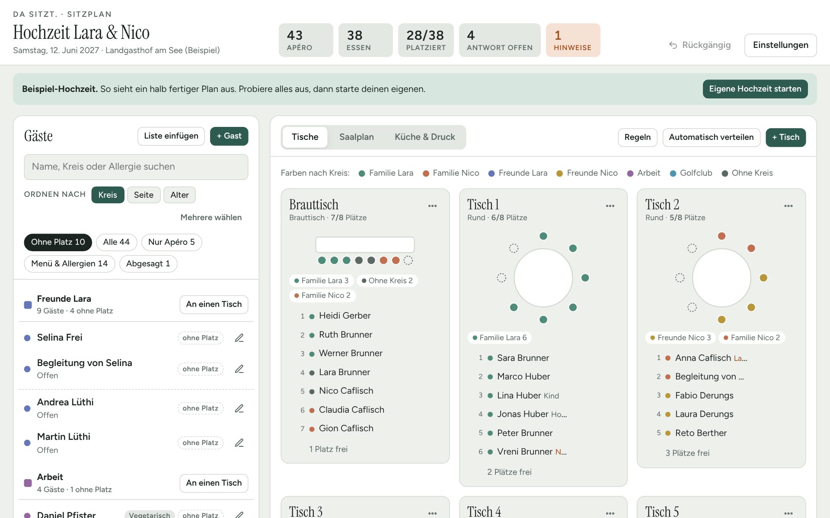The width and height of the screenshot is (830, 518).
Task: Click edit pencil next to Martin Lüthi
Action: [x=239, y=443]
